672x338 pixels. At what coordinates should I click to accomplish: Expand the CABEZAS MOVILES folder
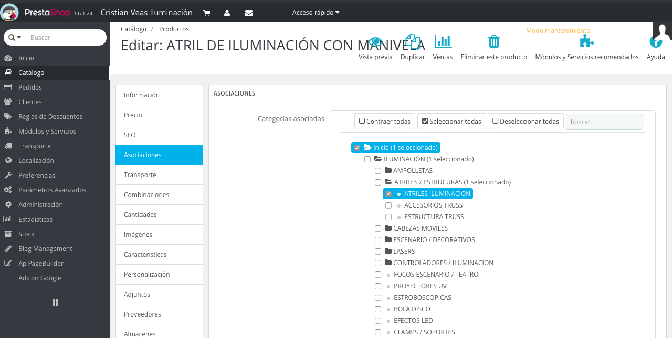(x=388, y=228)
